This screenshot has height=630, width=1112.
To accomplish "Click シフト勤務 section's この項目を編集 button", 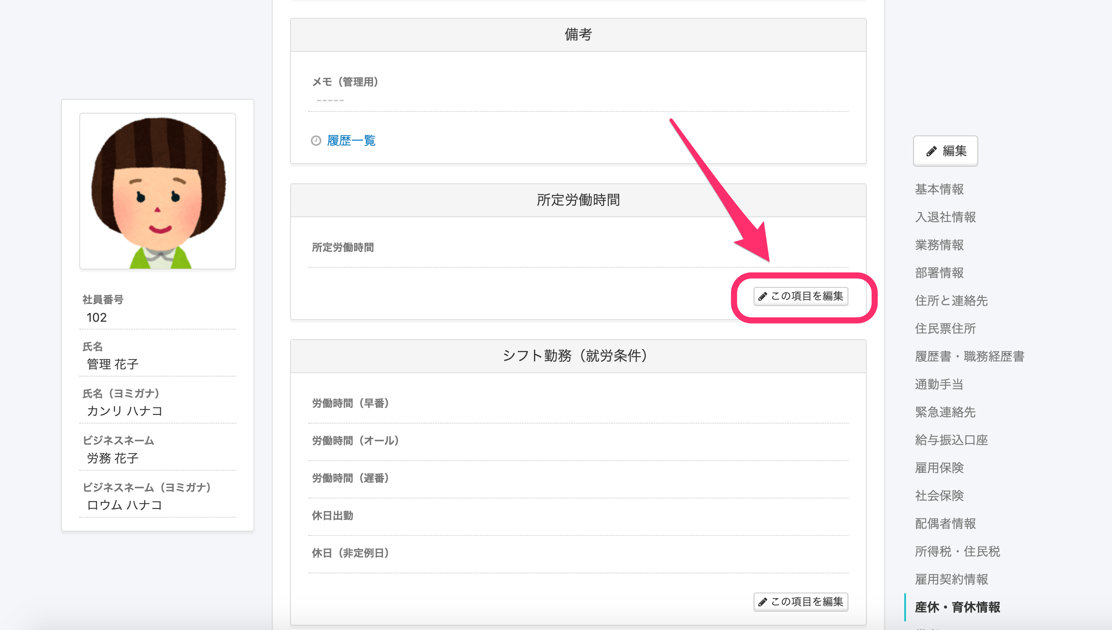I will click(x=801, y=602).
